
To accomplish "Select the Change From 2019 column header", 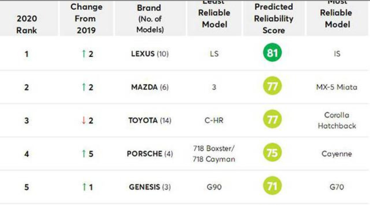I will tap(87, 19).
